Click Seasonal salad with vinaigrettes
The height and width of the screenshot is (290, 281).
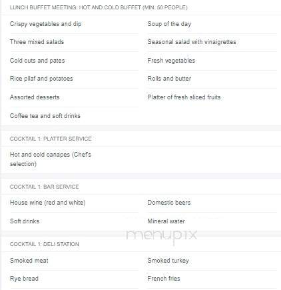click(x=192, y=42)
